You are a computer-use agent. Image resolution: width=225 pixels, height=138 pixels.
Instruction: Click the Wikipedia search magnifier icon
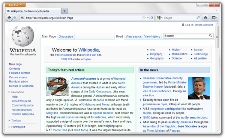(210, 36)
